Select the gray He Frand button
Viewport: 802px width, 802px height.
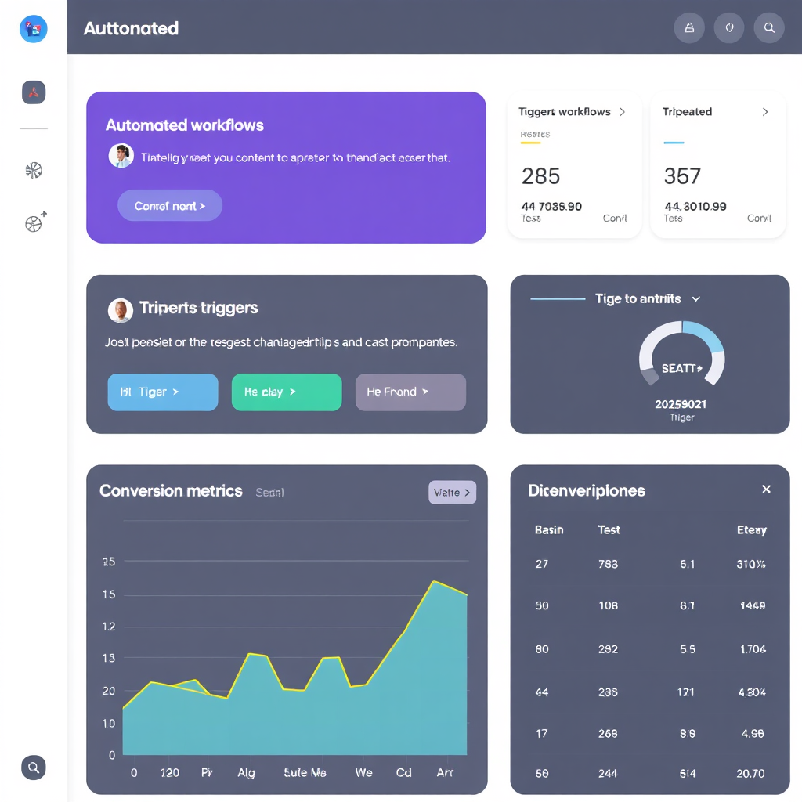pos(410,392)
